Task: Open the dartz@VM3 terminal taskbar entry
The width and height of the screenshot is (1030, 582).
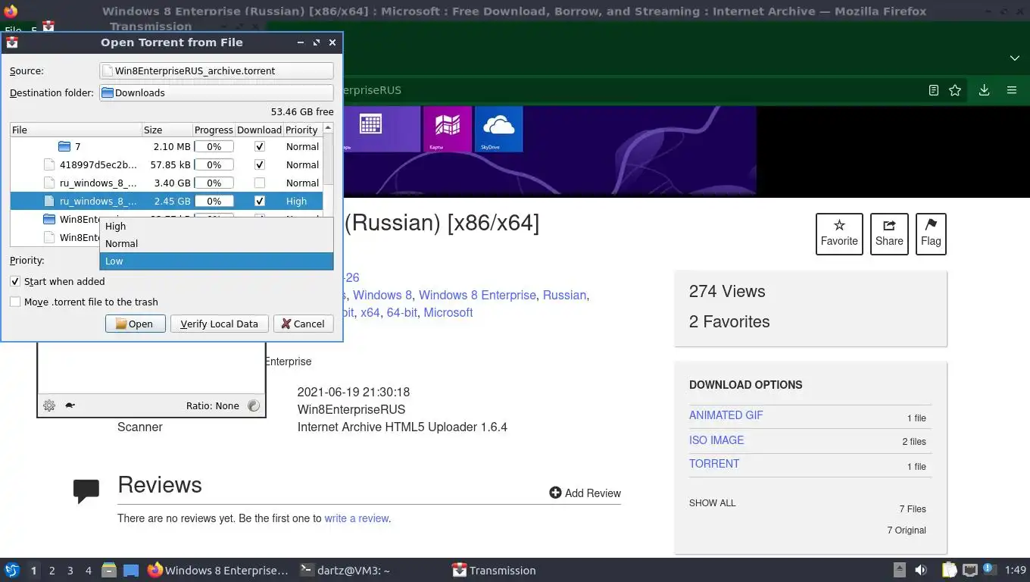Action: [345, 571]
